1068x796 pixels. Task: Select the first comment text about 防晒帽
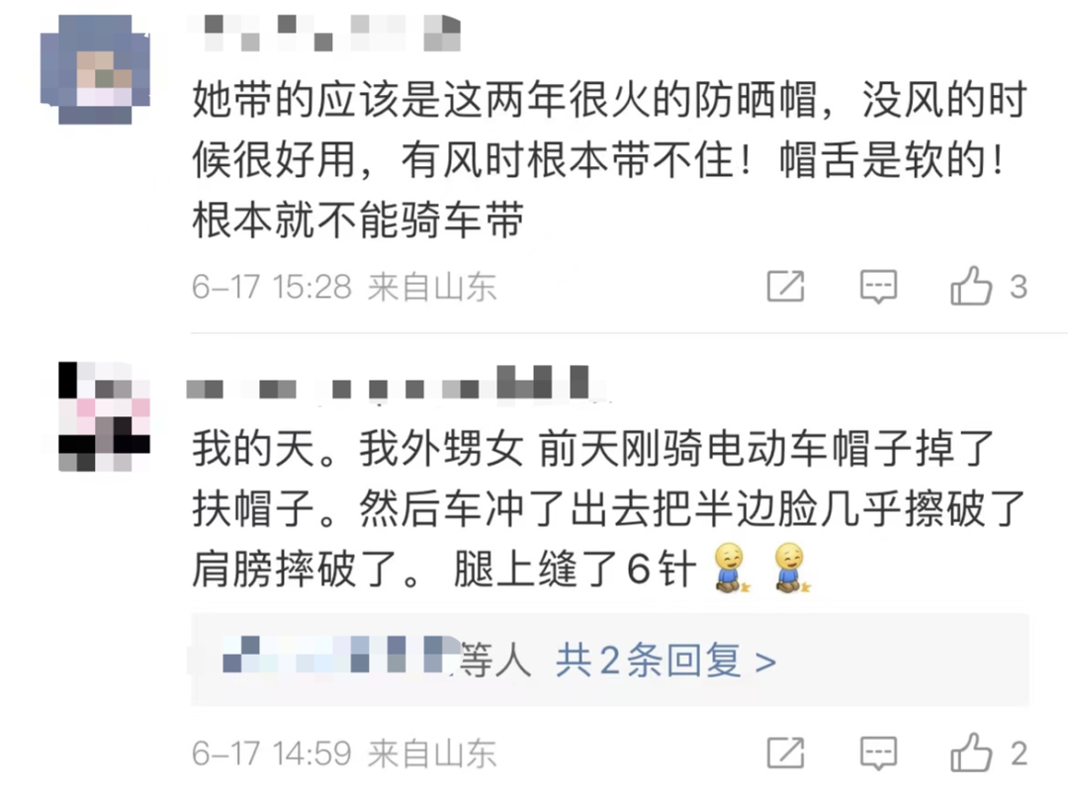pyautogui.click(x=609, y=160)
